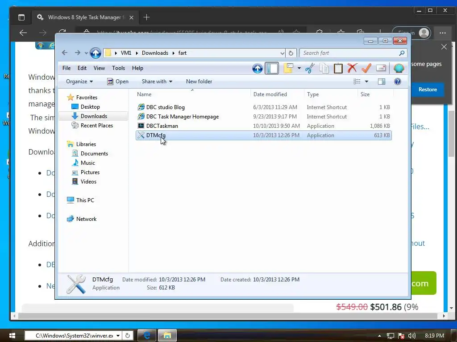457x342 pixels.
Task: Open Folder Options toolbar icon
Action: point(288,68)
